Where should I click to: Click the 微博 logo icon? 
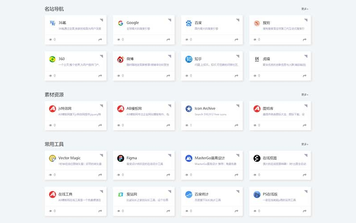click(x=121, y=59)
